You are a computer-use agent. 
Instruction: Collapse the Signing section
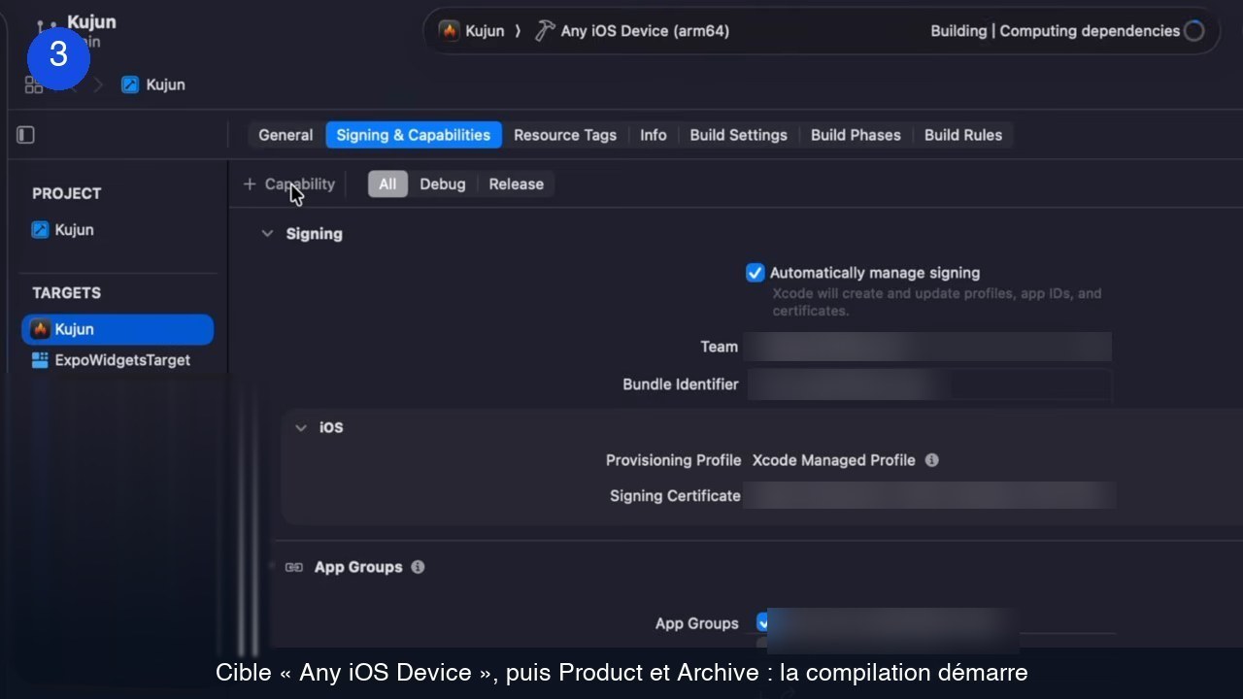[x=267, y=234]
